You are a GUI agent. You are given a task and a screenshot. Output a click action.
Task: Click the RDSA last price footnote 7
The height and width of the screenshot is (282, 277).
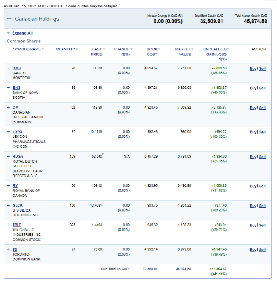[103, 154]
